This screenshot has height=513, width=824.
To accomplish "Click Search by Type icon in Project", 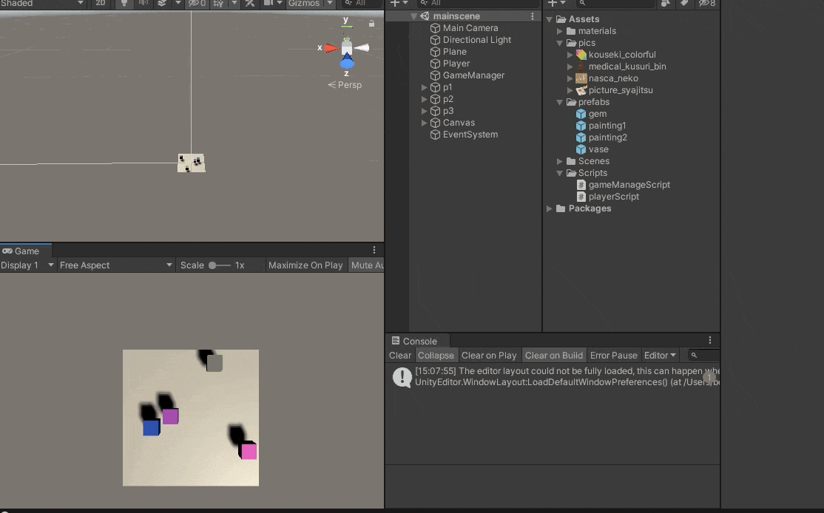I will click(666, 3).
